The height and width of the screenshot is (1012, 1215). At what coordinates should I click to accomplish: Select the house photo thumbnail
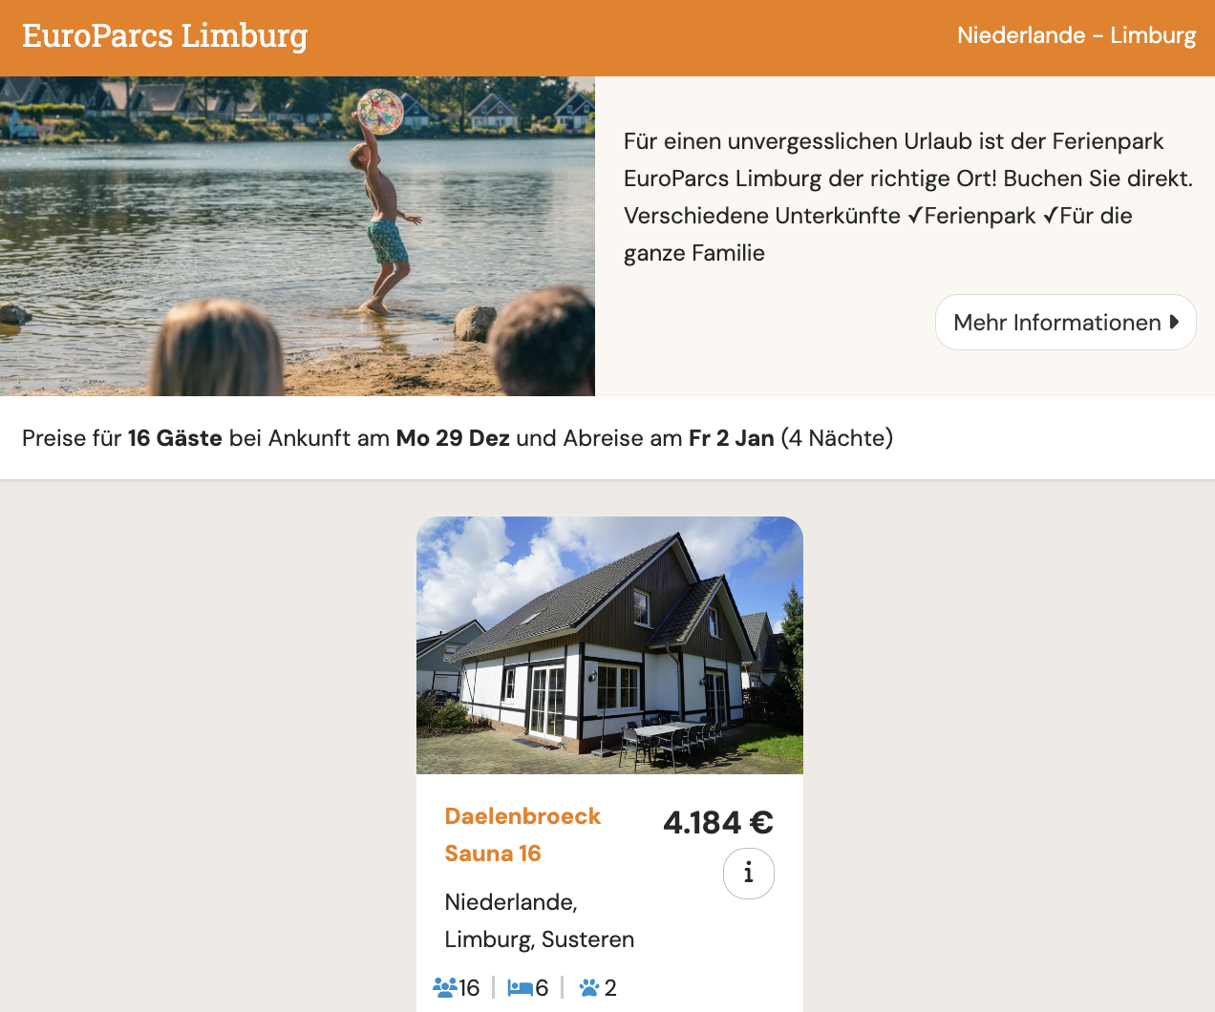pyautogui.click(x=609, y=645)
